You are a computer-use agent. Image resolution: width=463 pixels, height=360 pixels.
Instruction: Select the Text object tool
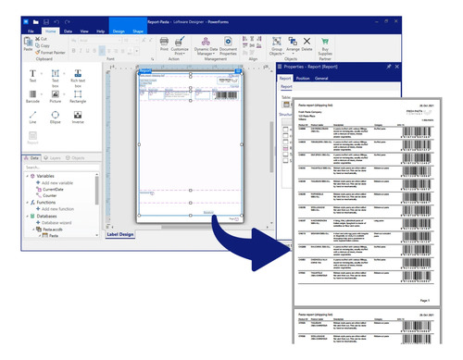click(x=32, y=76)
